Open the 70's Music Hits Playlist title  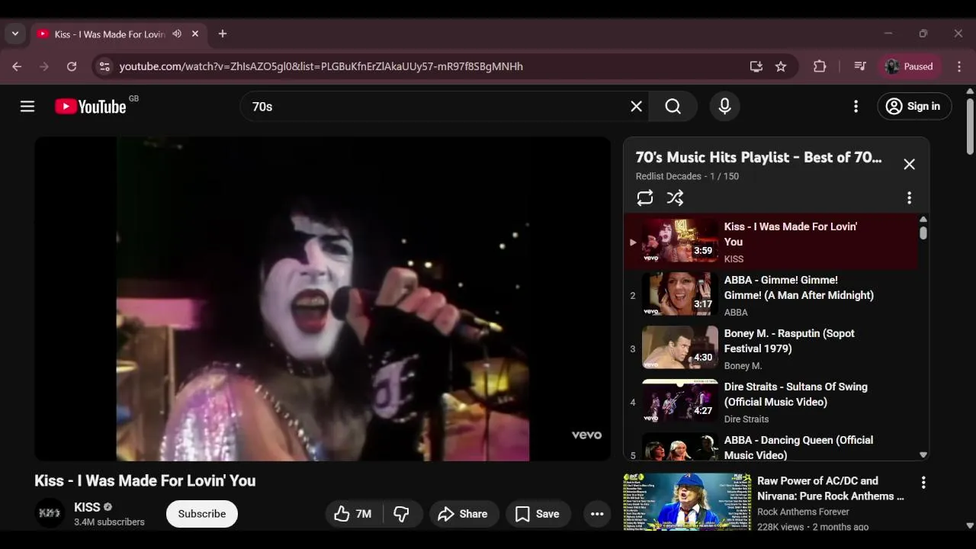pyautogui.click(x=759, y=157)
